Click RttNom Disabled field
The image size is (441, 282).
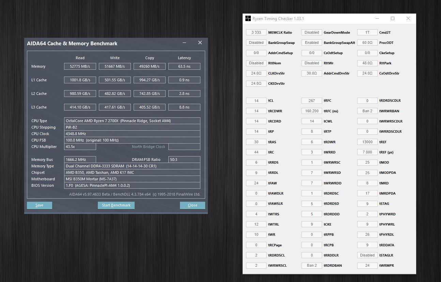256,63
